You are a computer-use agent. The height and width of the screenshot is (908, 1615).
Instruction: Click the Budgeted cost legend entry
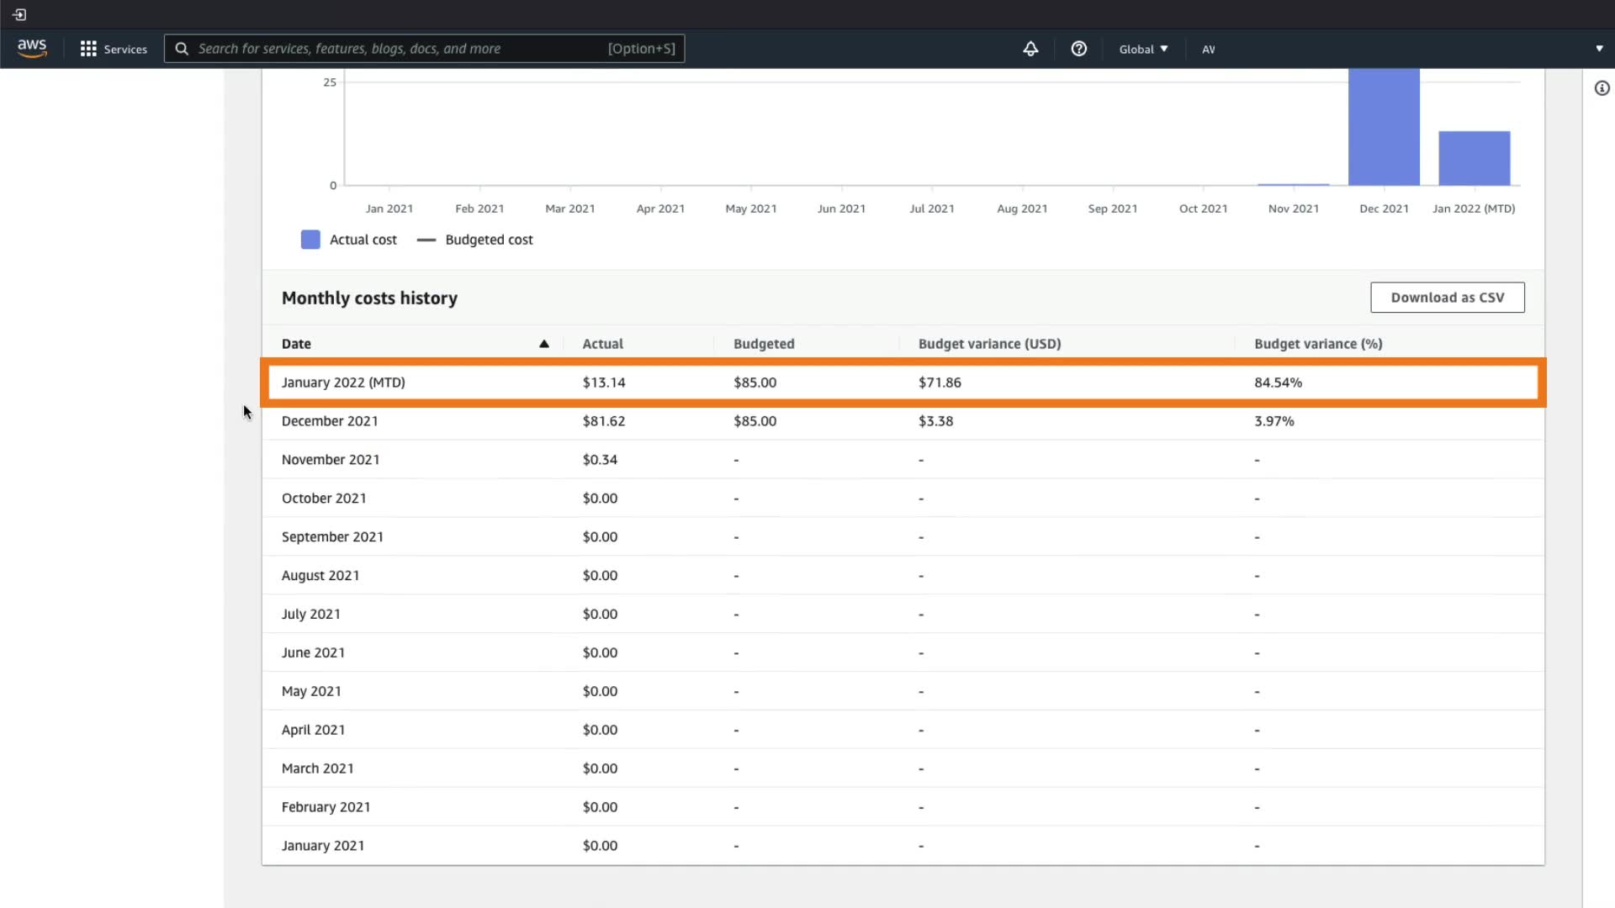[488, 240]
